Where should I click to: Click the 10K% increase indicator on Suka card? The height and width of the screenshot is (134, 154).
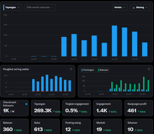click(48, 130)
